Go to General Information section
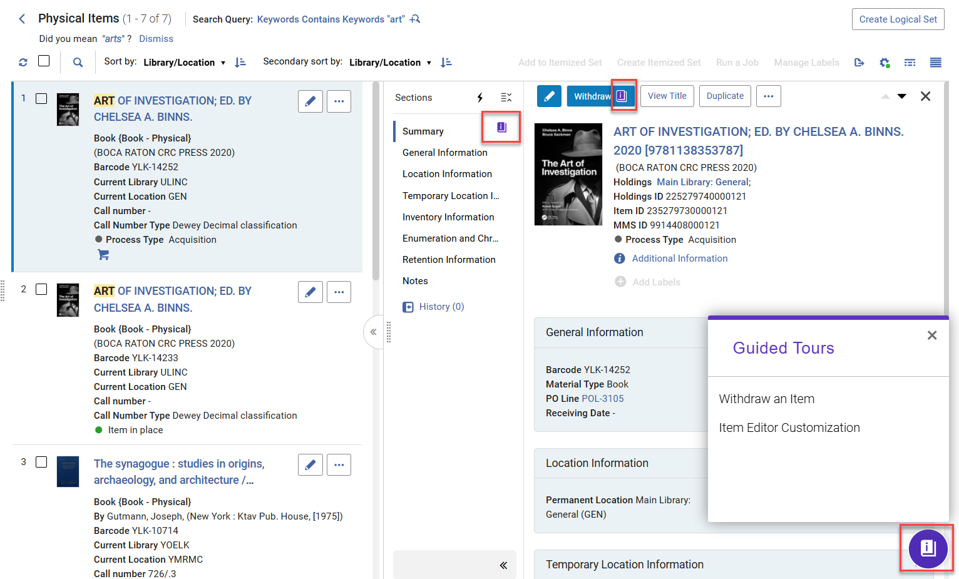This screenshot has width=959, height=579. click(444, 153)
